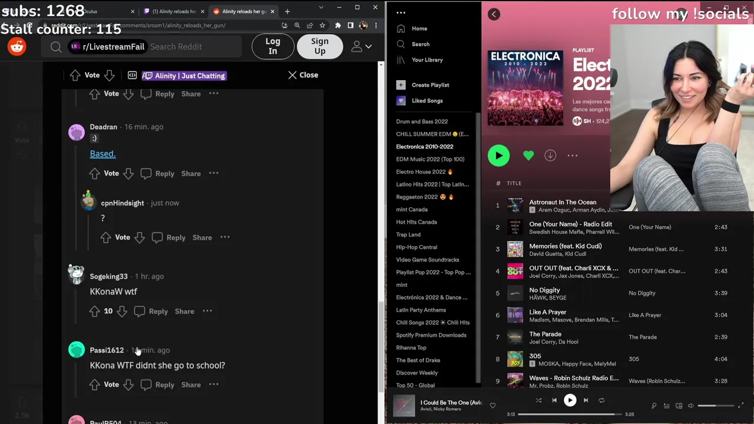Select Astronaut In The Ocean track
The width and height of the screenshot is (754, 424).
click(563, 203)
